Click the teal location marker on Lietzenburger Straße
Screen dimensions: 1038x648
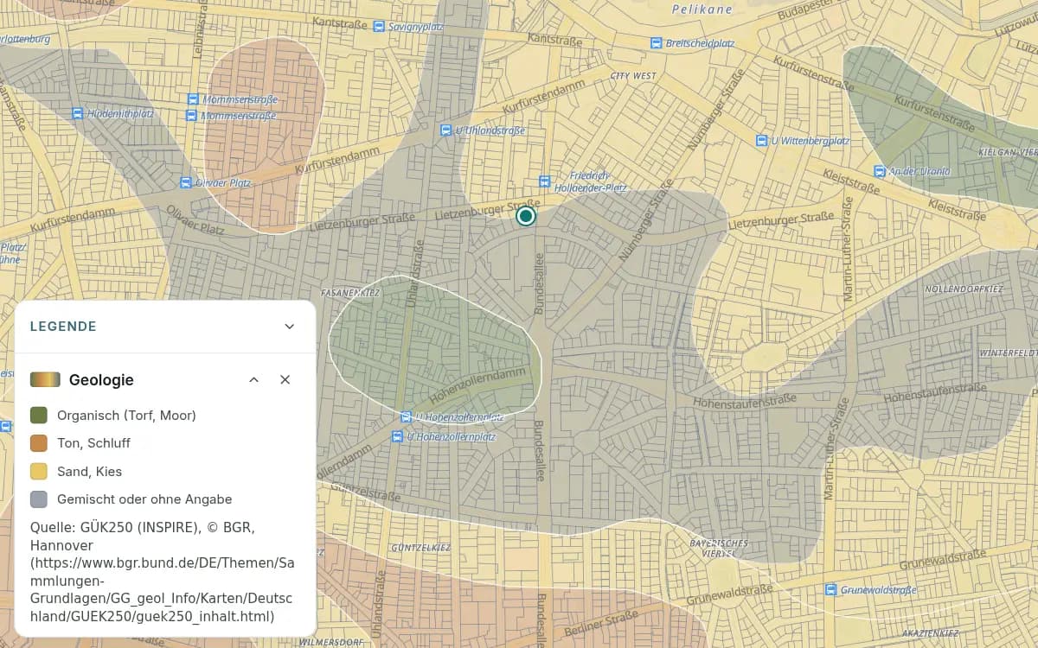[525, 216]
